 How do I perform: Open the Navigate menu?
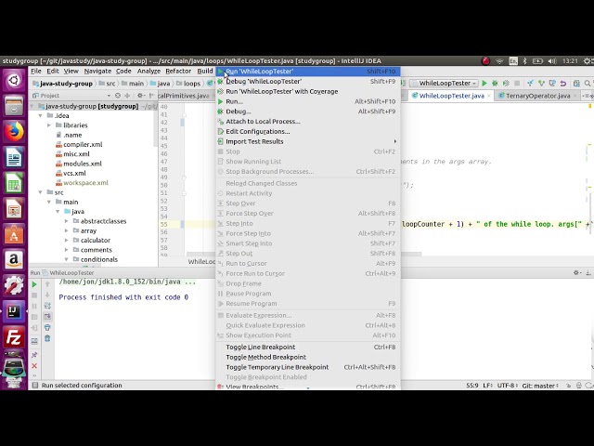click(x=97, y=71)
